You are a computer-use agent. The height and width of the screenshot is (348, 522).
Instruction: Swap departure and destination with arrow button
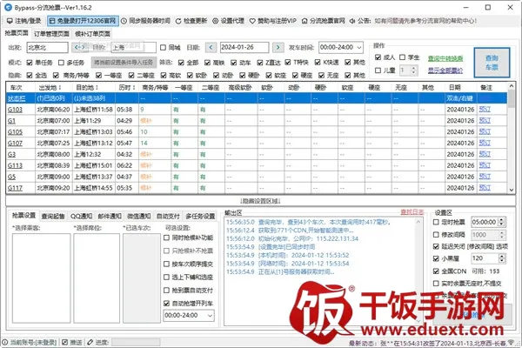pyautogui.click(x=79, y=47)
